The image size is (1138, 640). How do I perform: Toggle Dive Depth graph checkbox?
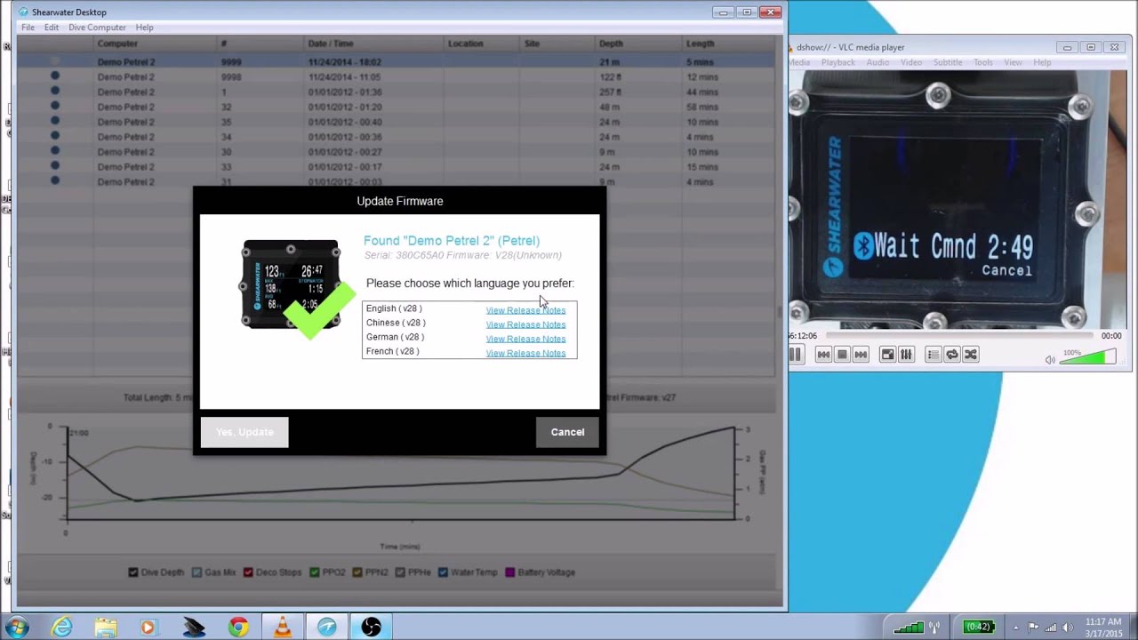click(x=133, y=572)
